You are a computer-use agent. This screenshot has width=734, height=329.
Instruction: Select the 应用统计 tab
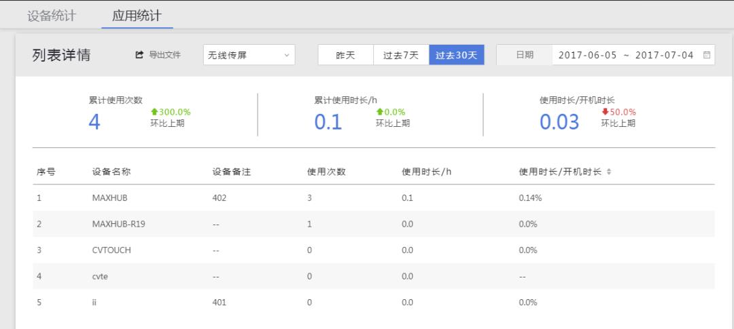pos(137,16)
